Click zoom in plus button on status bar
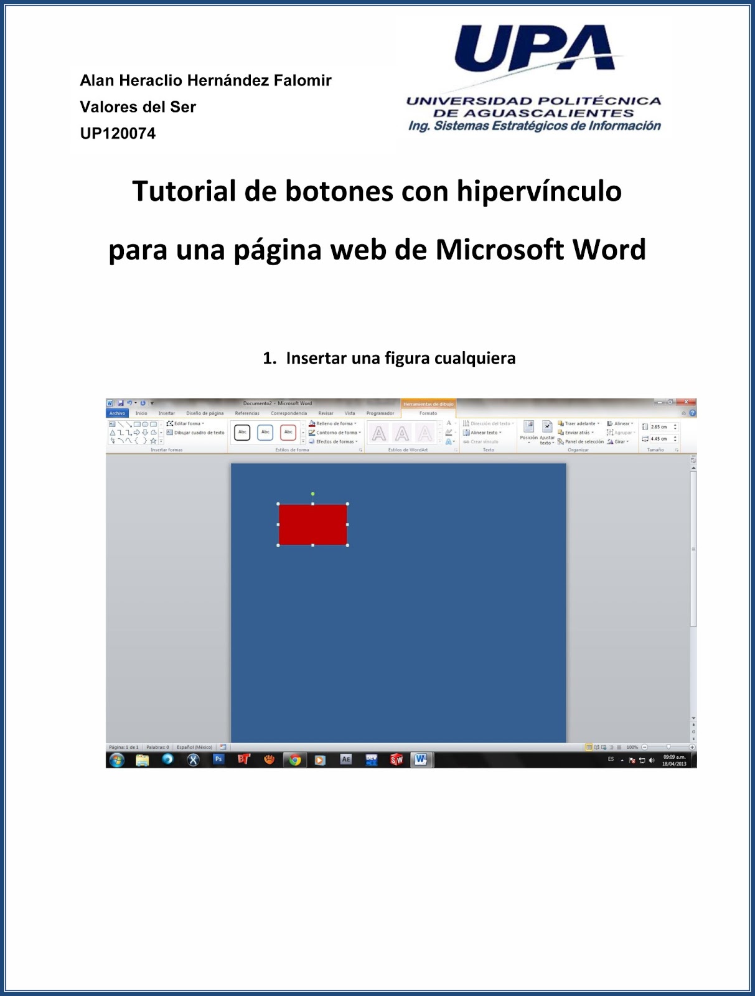 [692, 747]
